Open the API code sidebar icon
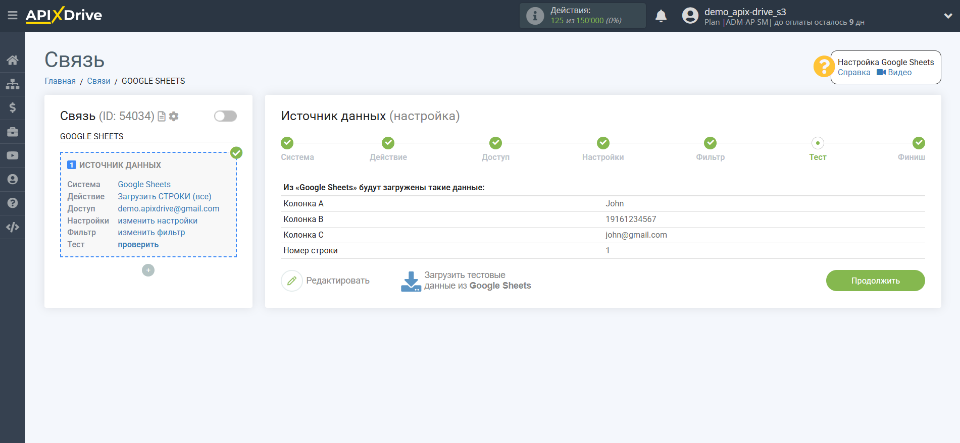Image resolution: width=960 pixels, height=443 pixels. click(x=13, y=227)
